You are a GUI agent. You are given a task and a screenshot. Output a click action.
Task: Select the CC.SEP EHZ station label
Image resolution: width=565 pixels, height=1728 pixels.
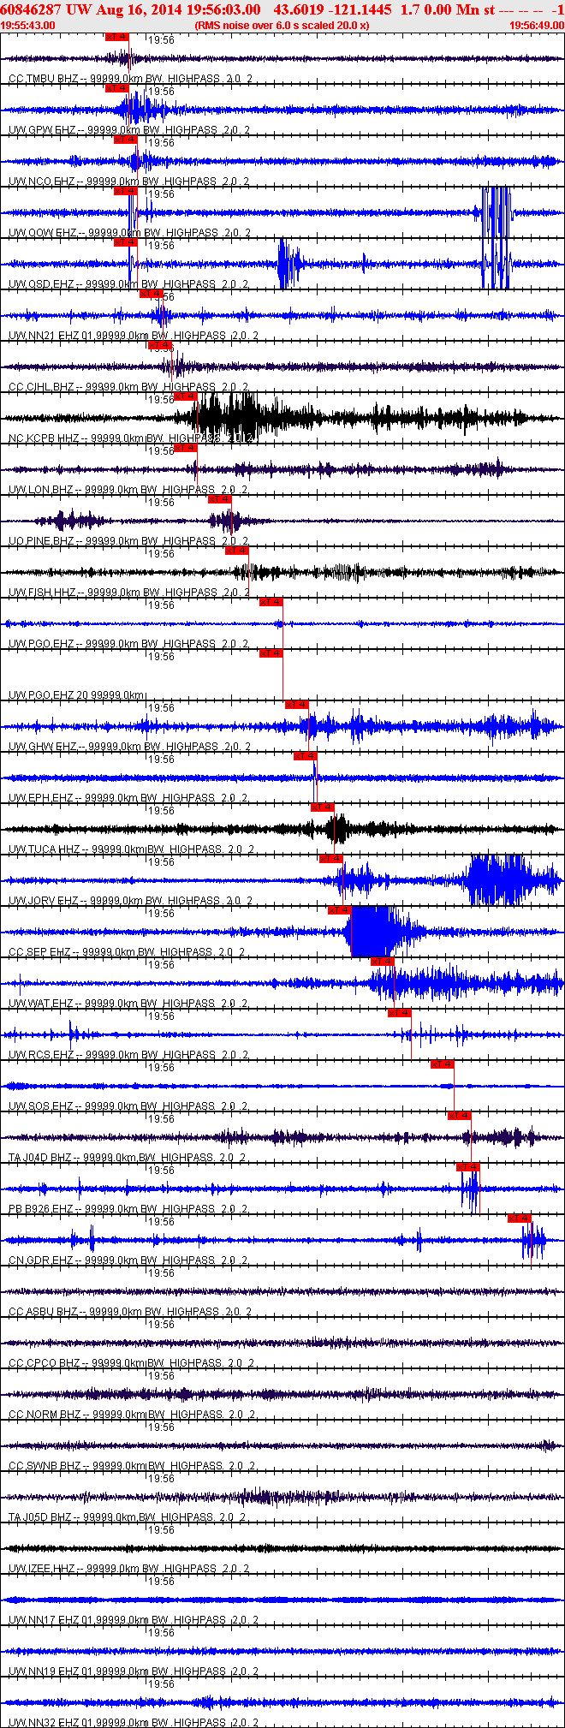(127, 952)
